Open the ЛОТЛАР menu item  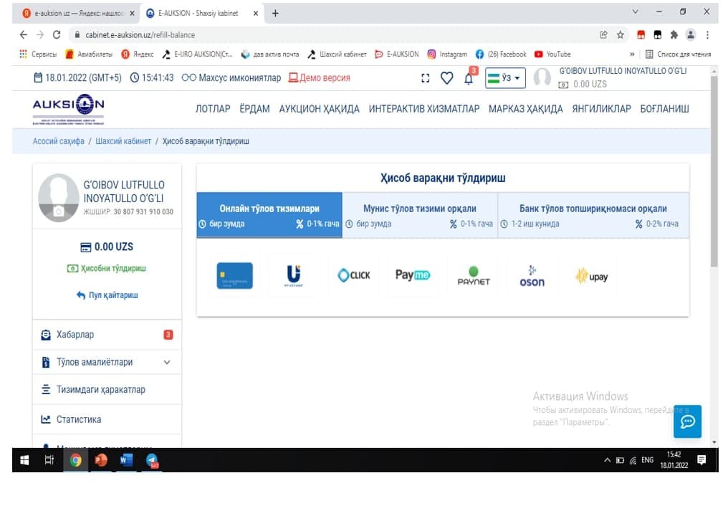[213, 109]
